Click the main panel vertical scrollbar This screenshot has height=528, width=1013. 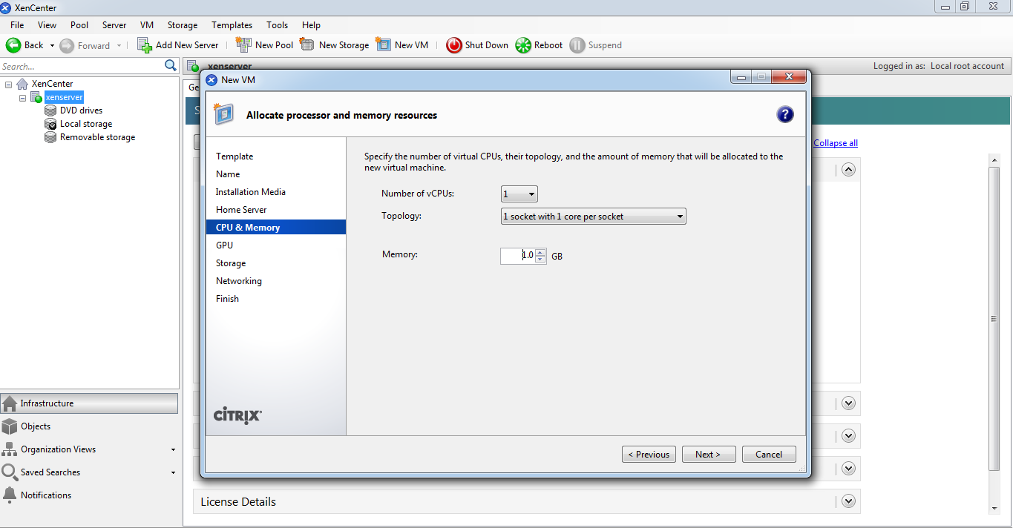point(994,319)
